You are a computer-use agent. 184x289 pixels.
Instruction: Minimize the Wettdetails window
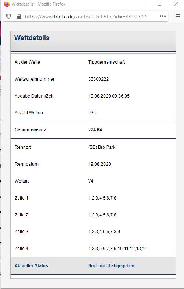point(142,4)
